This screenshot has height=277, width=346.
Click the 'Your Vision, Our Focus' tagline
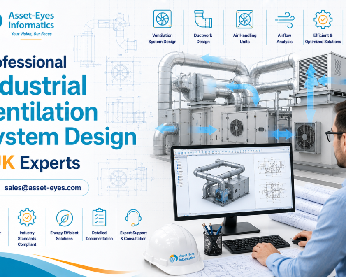pos(31,34)
